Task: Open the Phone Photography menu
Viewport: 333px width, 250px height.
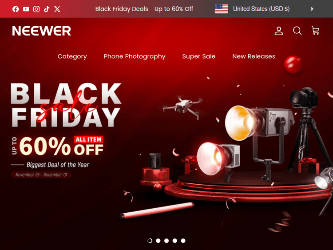Action: point(135,56)
